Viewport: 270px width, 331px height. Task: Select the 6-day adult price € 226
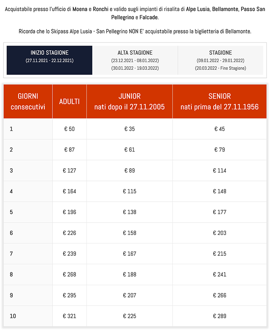69,233
